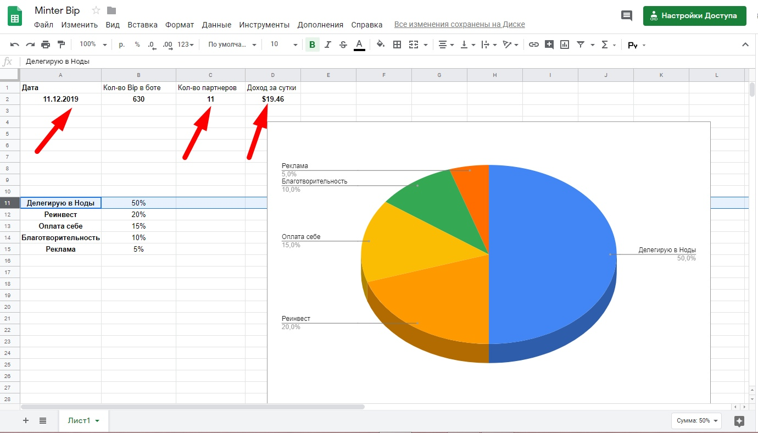Insert a link

pos(533,45)
